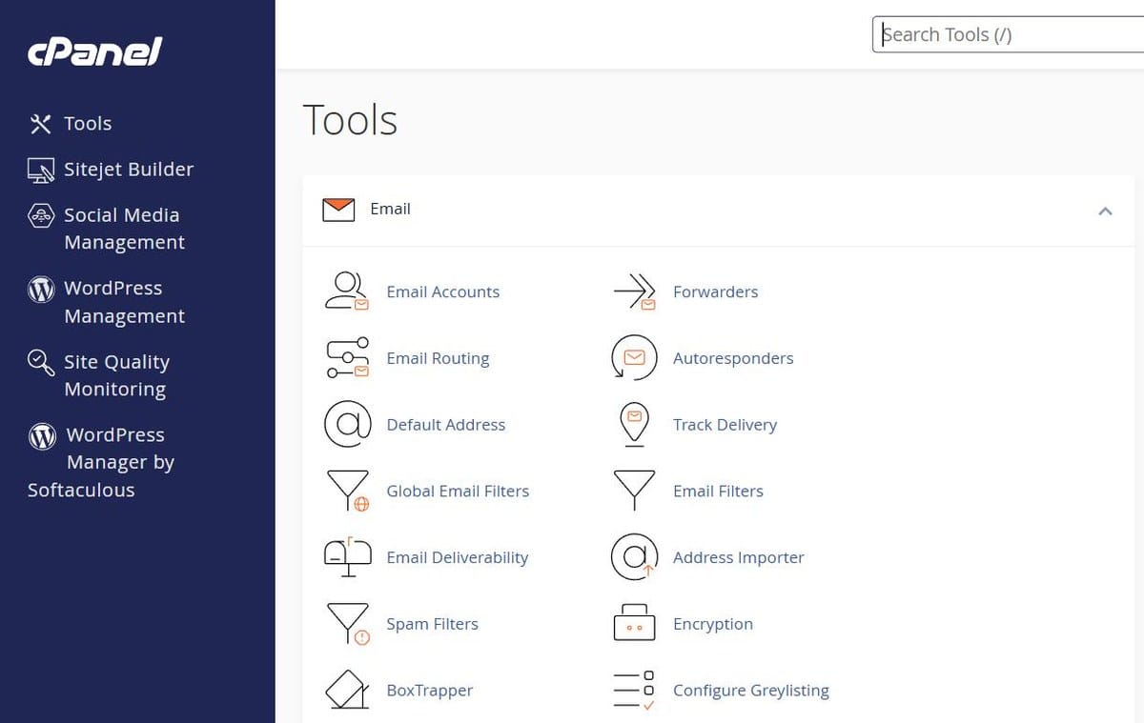
Task: Open the Email Accounts link
Action: point(442,292)
